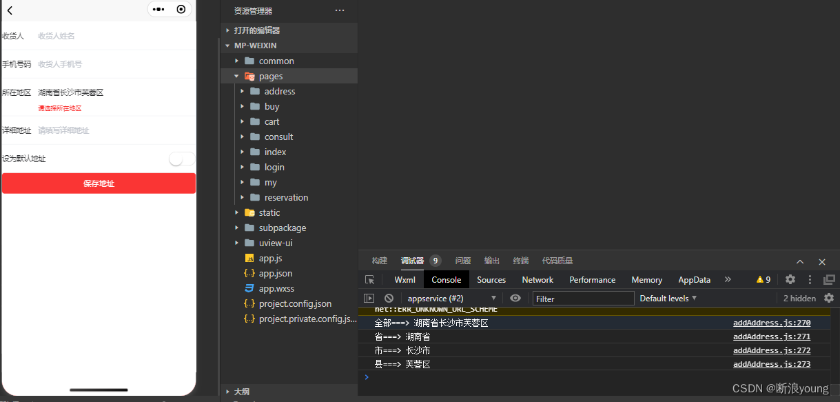Click the console Filter input field
Image resolution: width=840 pixels, height=402 pixels.
[583, 298]
